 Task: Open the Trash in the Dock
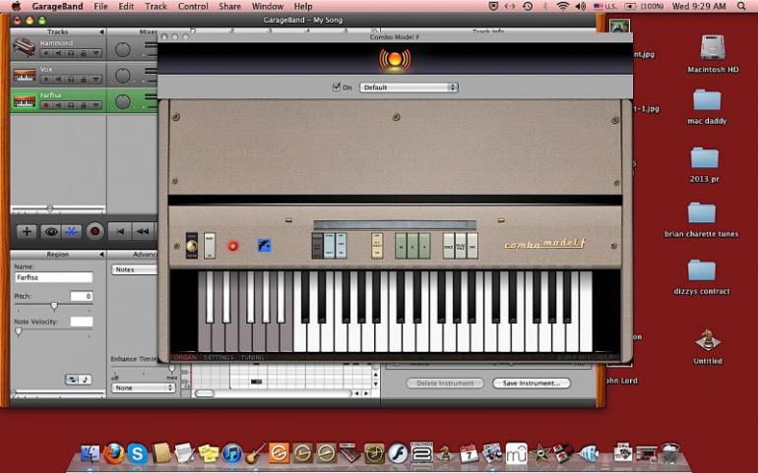coord(671,454)
